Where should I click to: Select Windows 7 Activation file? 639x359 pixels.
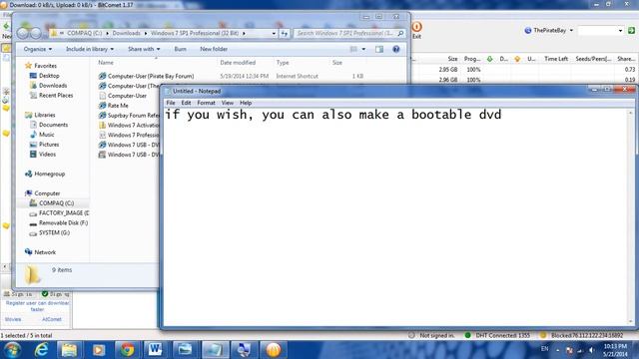click(x=129, y=125)
